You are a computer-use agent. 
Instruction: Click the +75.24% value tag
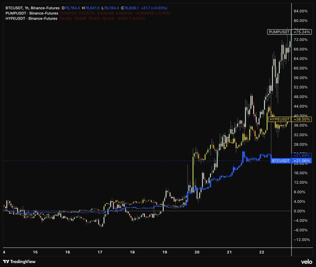coord(302,32)
